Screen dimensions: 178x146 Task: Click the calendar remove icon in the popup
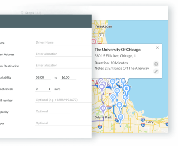(x=156, y=64)
